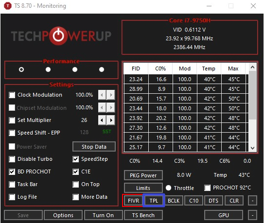
Task: Enable More Data checkbox
Action: coord(75,197)
